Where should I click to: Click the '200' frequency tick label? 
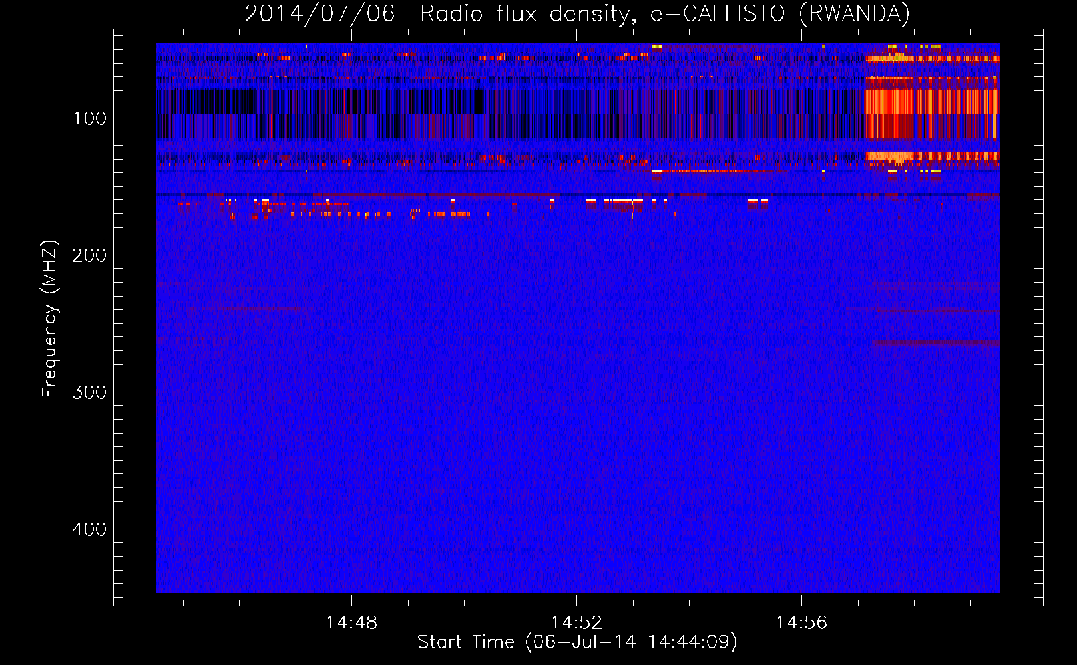click(89, 255)
